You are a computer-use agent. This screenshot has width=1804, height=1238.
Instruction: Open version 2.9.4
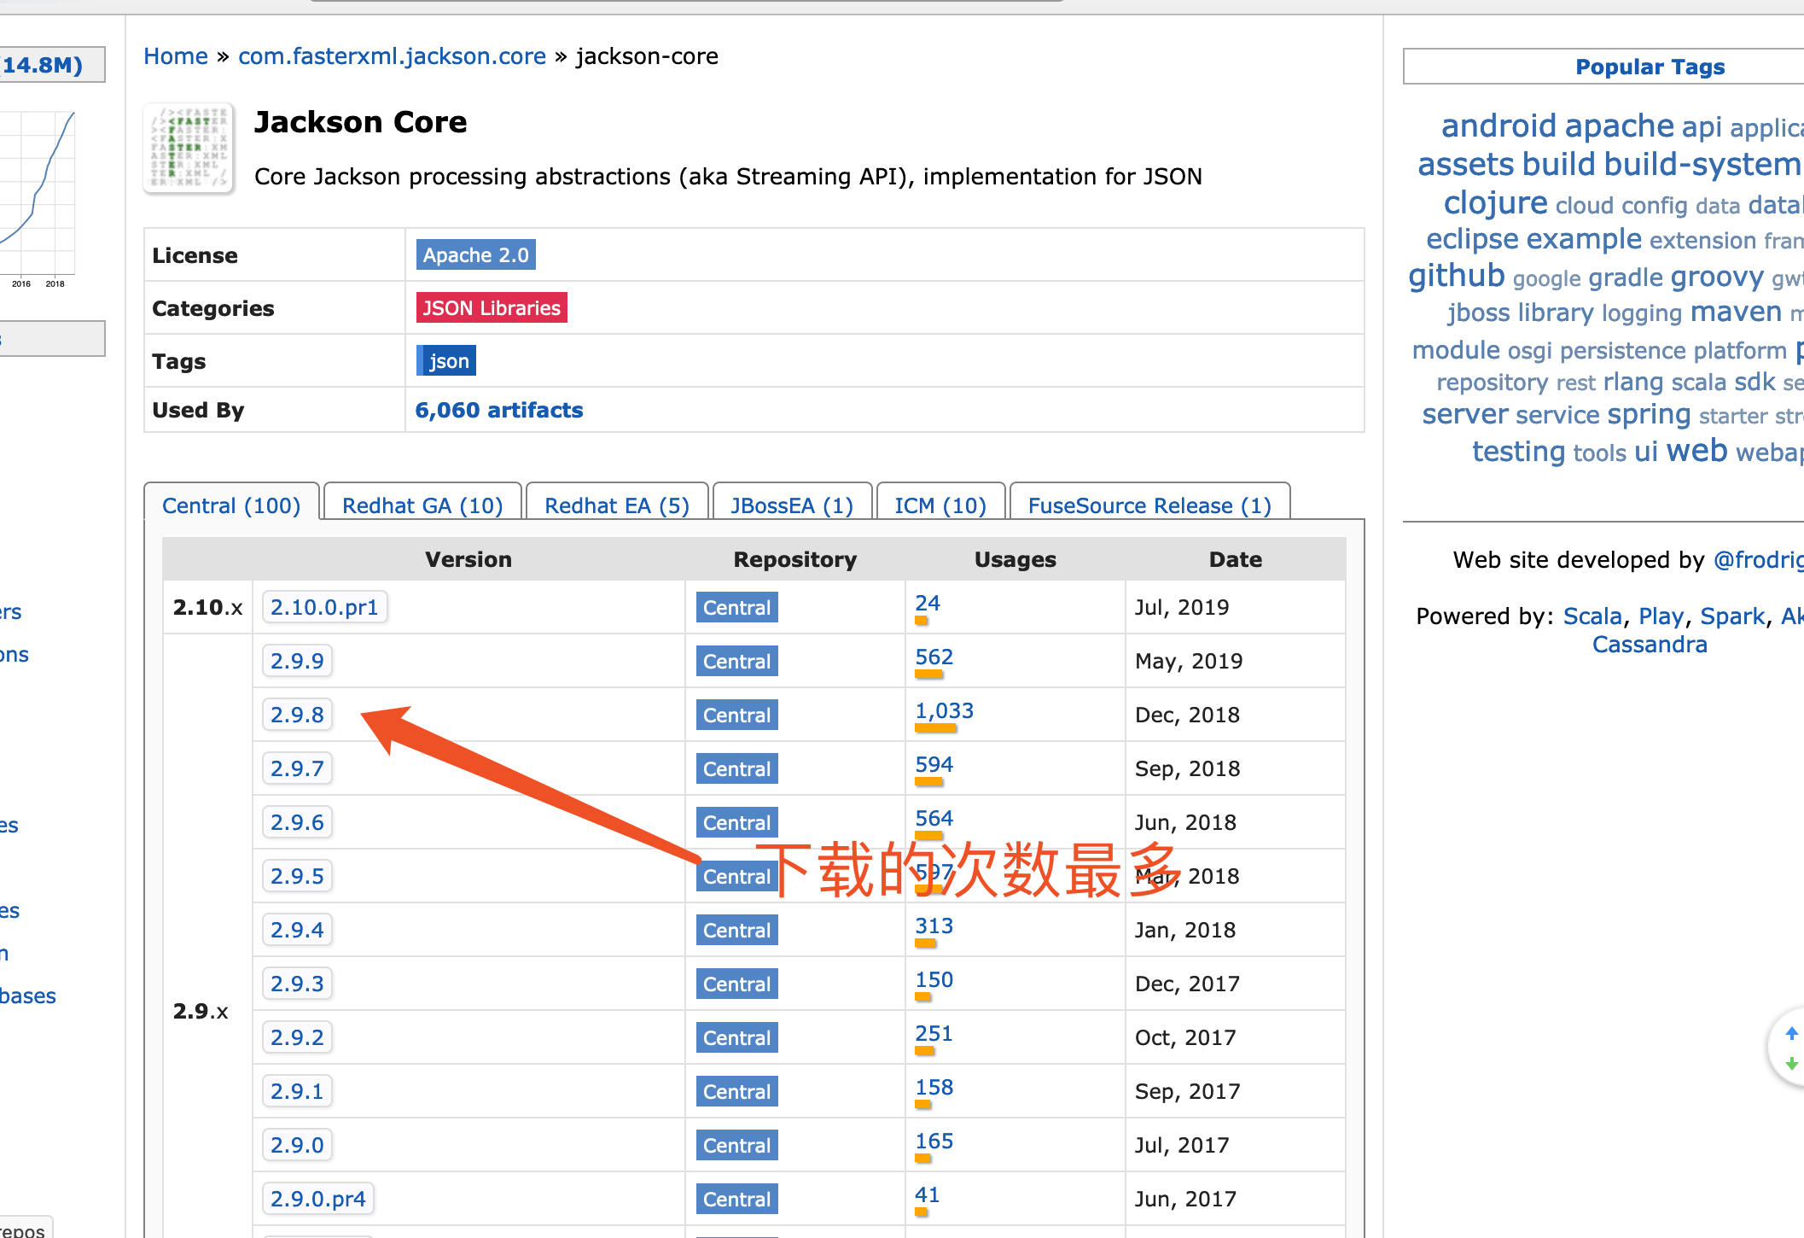(x=297, y=930)
